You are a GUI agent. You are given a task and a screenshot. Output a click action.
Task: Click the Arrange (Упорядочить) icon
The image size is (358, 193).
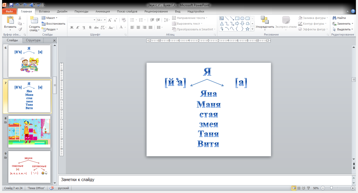coord(264,20)
